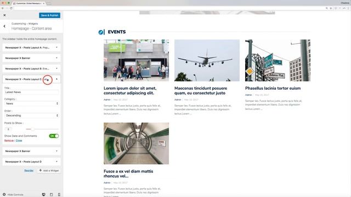Expand the Posts Layout D widget

(x=31, y=161)
